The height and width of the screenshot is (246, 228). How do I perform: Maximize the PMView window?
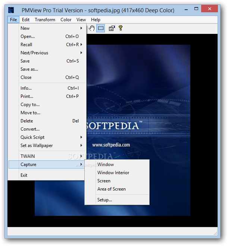(196, 9)
